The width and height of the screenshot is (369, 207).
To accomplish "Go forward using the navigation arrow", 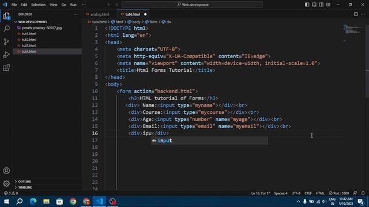I will coord(116,5).
